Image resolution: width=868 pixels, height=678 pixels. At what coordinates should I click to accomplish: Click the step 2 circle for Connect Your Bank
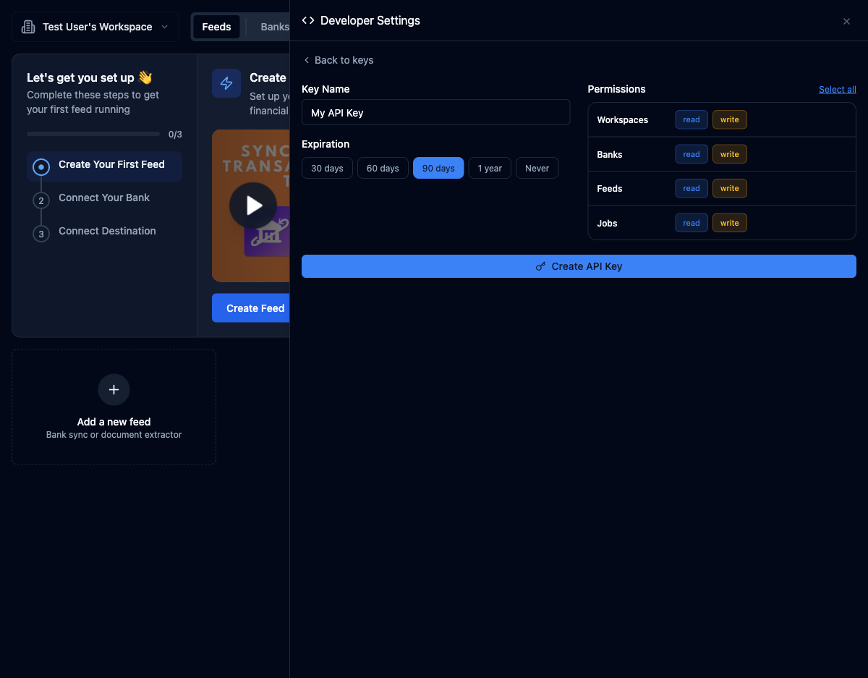[41, 200]
